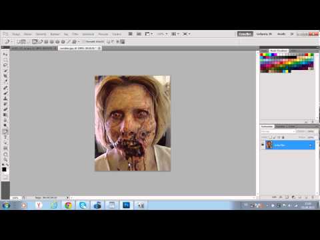The height and width of the screenshot is (240, 320).
Task: Hide the selected layer with the eye icon
Action: pos(263,145)
